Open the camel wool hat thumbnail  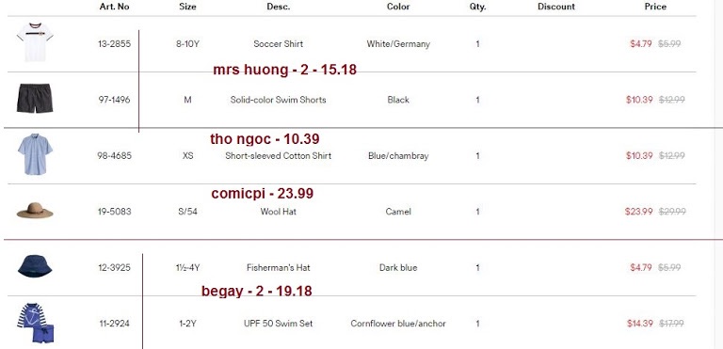click(x=35, y=210)
